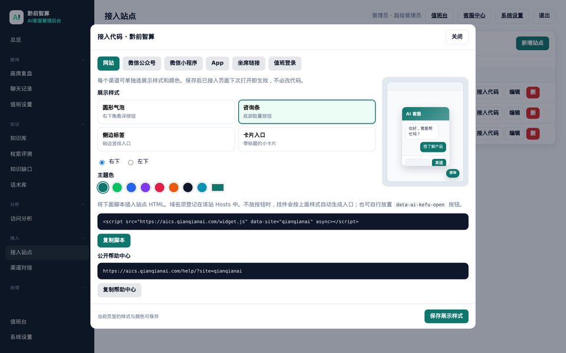Viewport: 566px width, 353px height.
Task: Click the help center URL code block
Action: tap(283, 271)
